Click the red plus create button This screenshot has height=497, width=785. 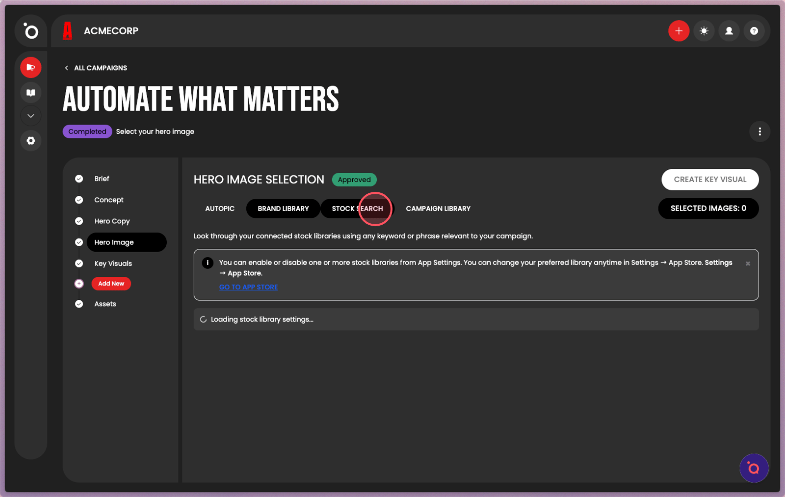[679, 31]
